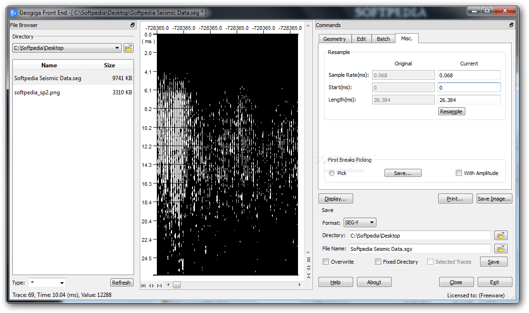Open the Directory path dropdown

point(117,48)
